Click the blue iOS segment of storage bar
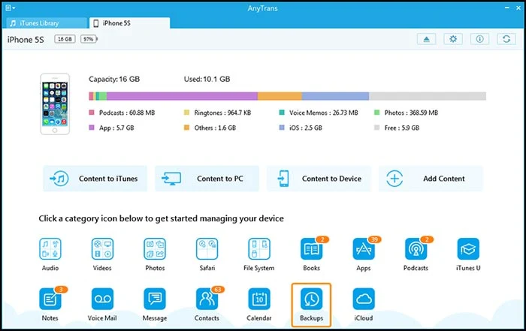526x331 pixels. [x=335, y=96]
